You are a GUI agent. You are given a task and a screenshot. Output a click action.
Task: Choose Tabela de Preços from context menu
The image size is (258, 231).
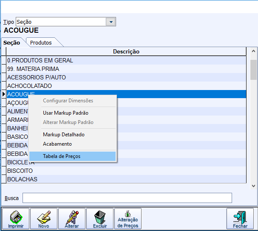pyautogui.click(x=62, y=156)
